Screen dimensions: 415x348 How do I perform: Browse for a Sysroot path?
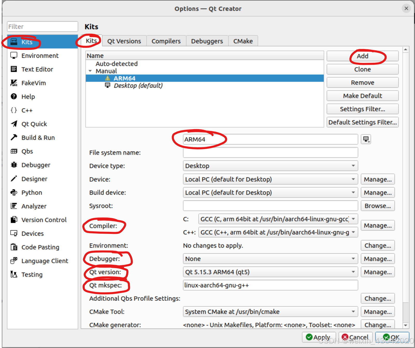377,206
